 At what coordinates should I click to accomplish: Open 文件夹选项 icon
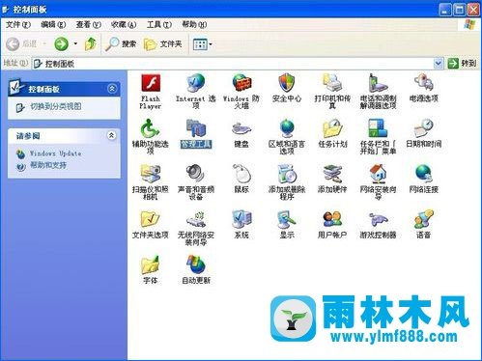pos(151,225)
